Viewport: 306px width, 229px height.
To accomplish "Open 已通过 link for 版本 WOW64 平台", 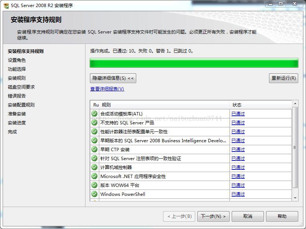I will click(238, 185).
